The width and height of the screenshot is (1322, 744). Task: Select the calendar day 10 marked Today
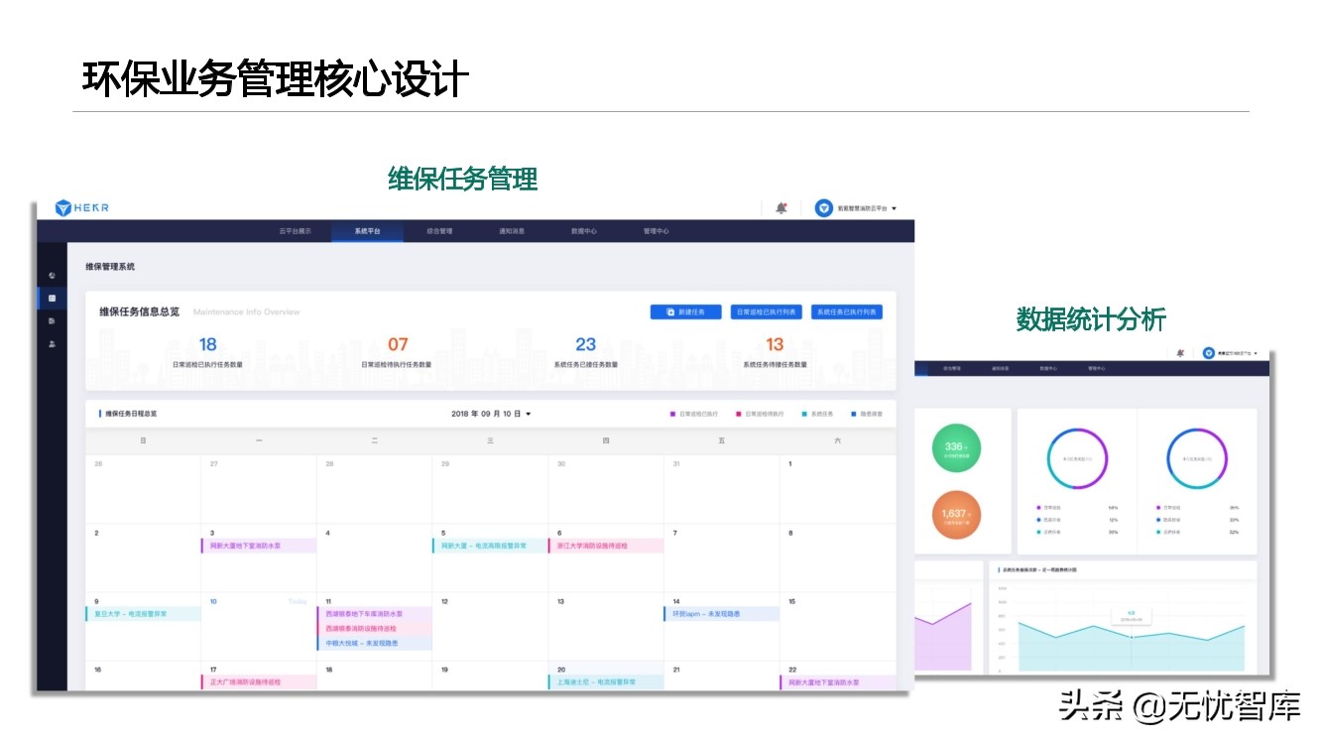coord(259,627)
